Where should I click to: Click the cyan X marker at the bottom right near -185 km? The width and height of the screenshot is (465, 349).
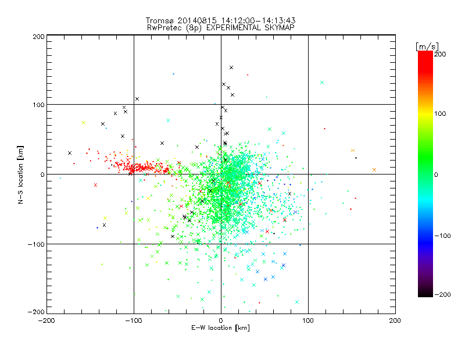click(x=297, y=302)
